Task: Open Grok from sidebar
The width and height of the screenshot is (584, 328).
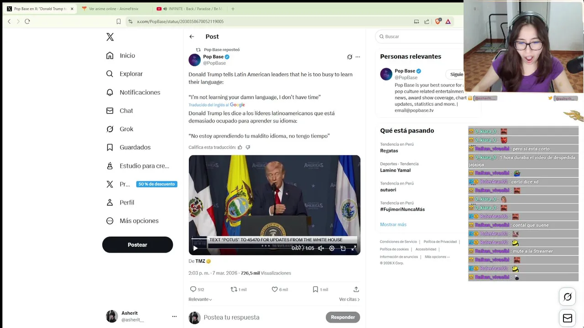Action: pyautogui.click(x=120, y=129)
